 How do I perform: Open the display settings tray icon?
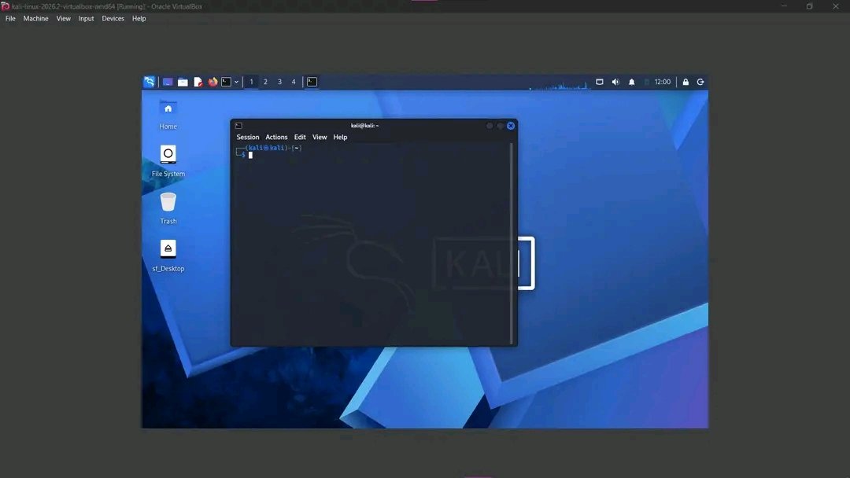600,82
